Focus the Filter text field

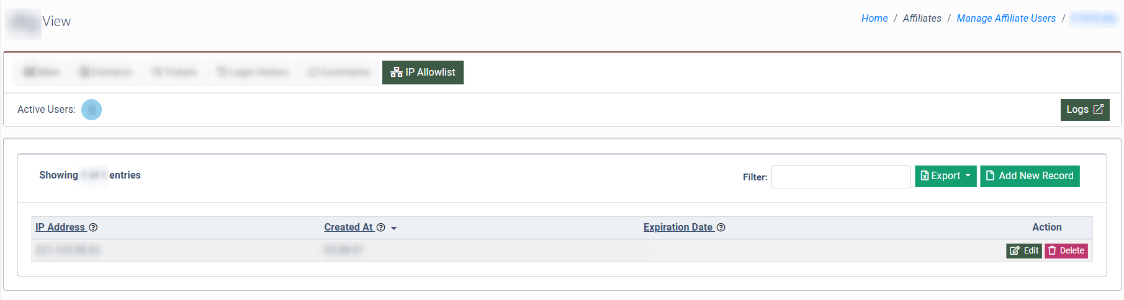(840, 177)
